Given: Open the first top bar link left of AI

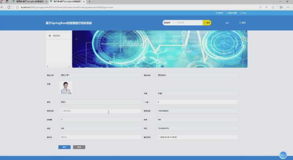Looking at the screenshot, I should point(220,13).
